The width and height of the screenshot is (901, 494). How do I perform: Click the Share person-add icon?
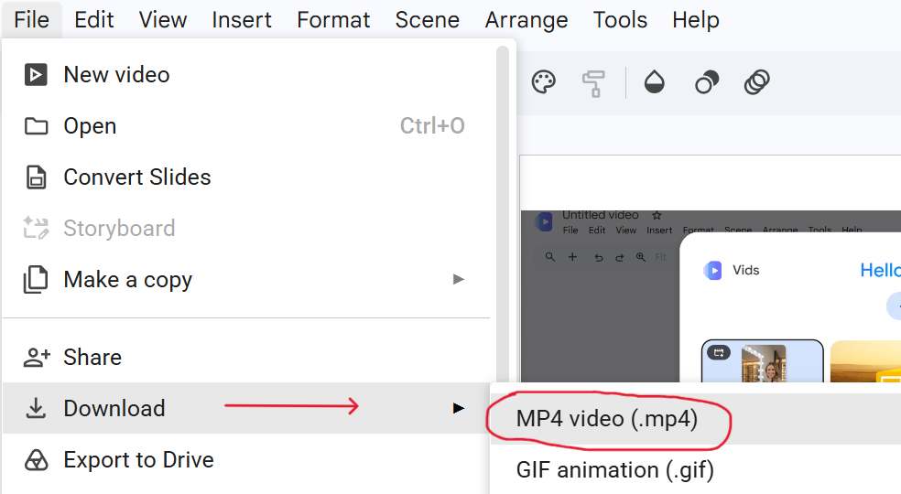point(37,358)
